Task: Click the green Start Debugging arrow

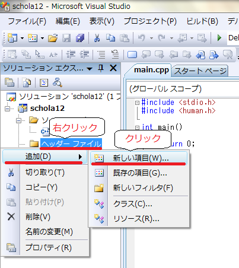Action: click(219, 37)
